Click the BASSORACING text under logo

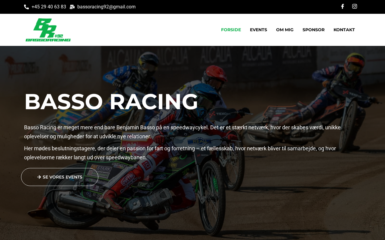tap(48, 40)
